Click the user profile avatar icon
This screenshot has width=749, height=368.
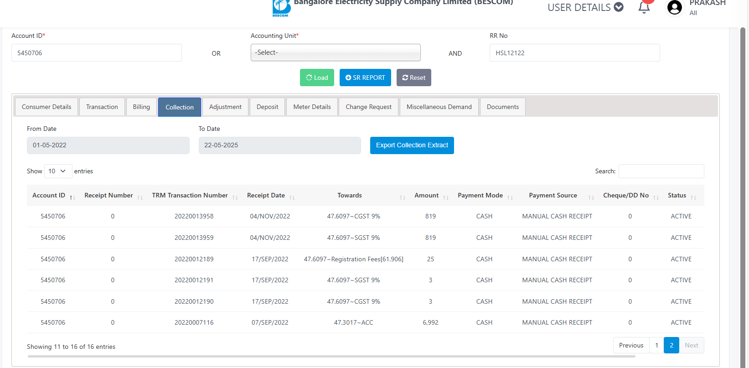(674, 7)
